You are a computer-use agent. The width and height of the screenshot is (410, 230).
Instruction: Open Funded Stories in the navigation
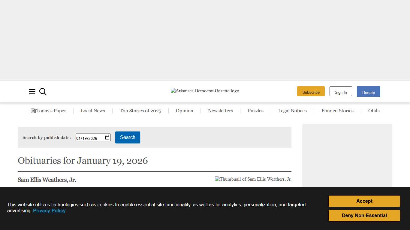point(337,111)
